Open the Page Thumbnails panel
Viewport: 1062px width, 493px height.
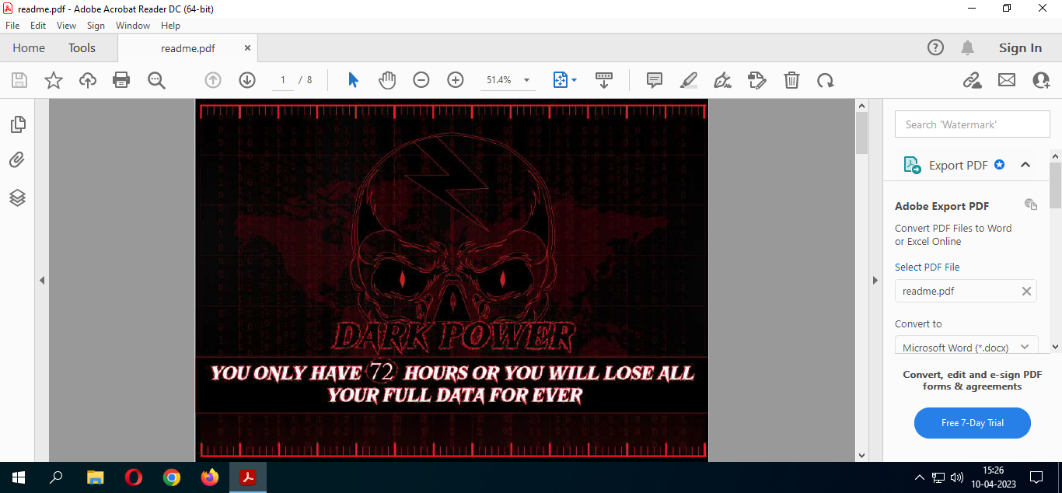(17, 124)
